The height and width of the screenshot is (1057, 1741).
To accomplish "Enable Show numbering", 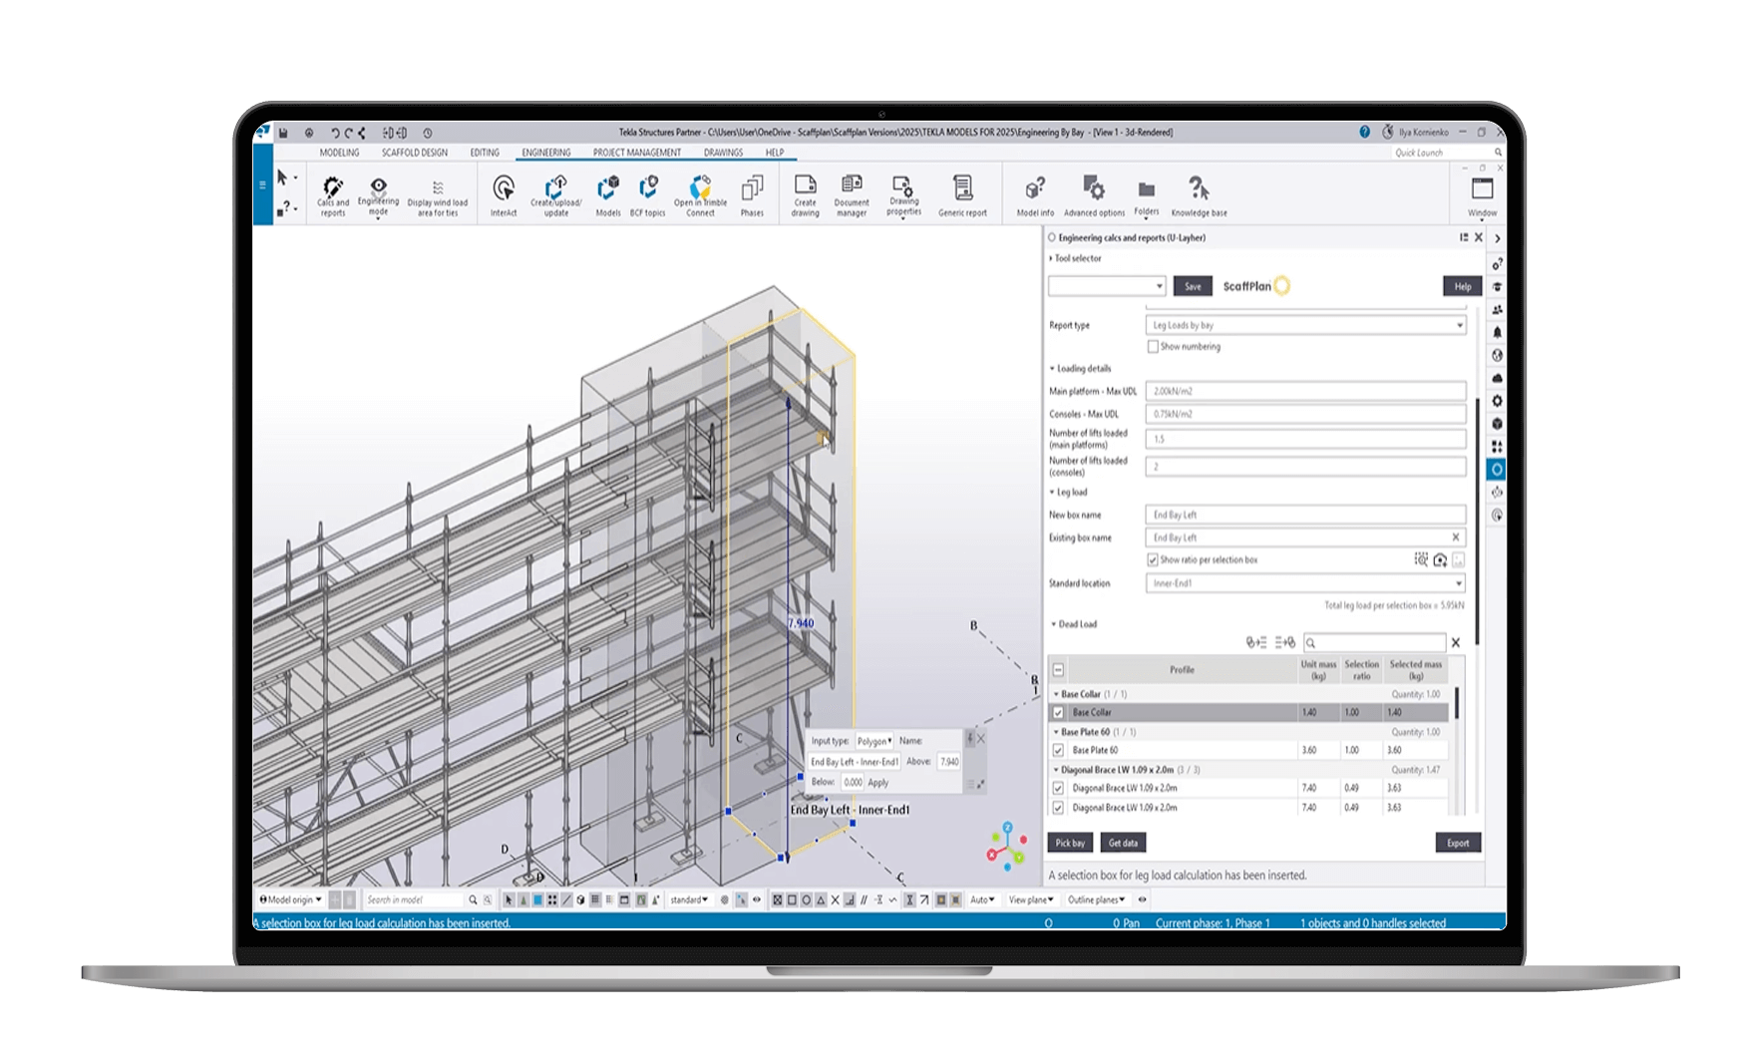I will pyautogui.click(x=1151, y=346).
